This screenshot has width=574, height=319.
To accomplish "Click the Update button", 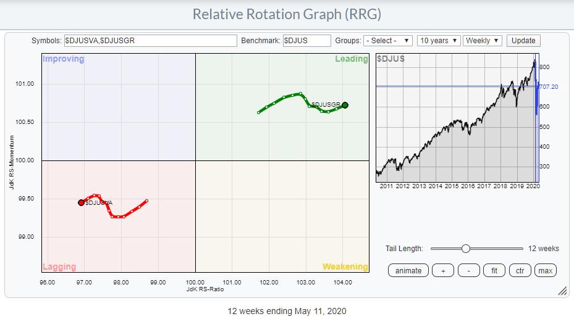I will 523,41.
